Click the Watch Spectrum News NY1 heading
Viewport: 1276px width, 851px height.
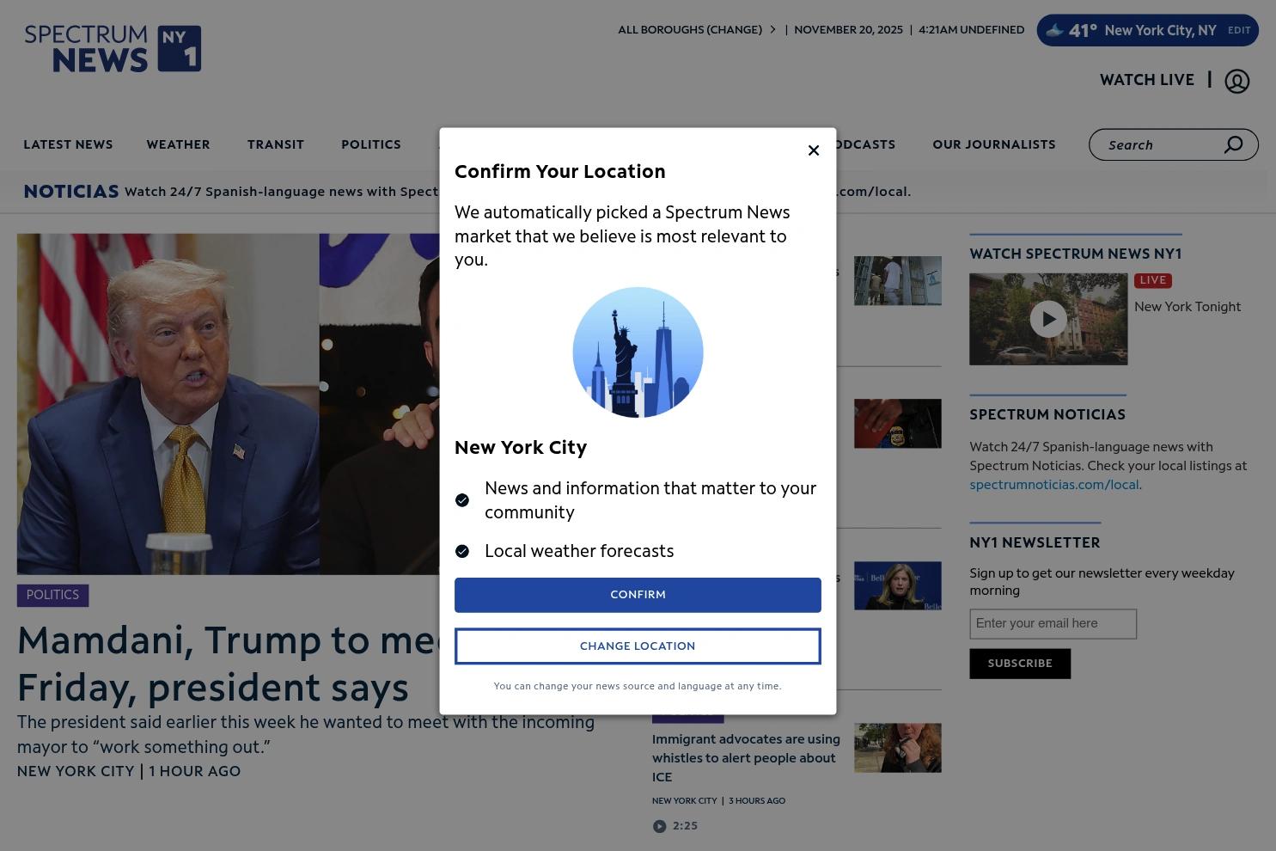click(x=1076, y=254)
